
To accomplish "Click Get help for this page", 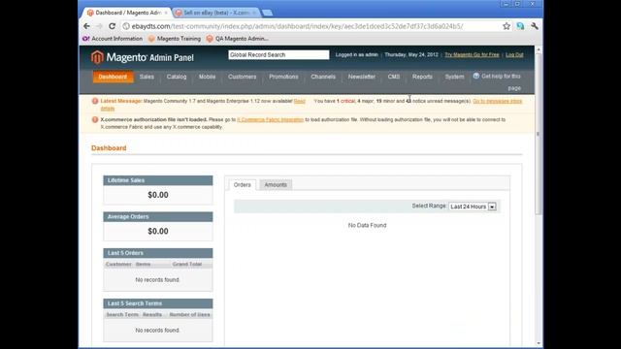I will (x=501, y=76).
